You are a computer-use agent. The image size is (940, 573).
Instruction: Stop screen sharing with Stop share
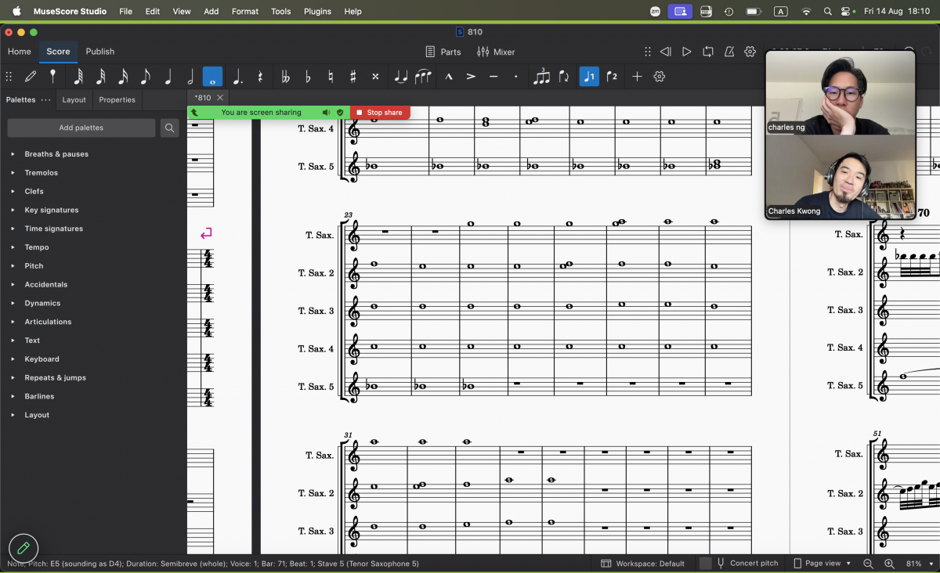click(x=380, y=113)
